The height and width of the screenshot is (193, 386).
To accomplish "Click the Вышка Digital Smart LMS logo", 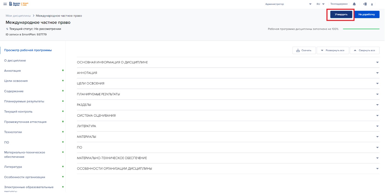I will point(18,4).
